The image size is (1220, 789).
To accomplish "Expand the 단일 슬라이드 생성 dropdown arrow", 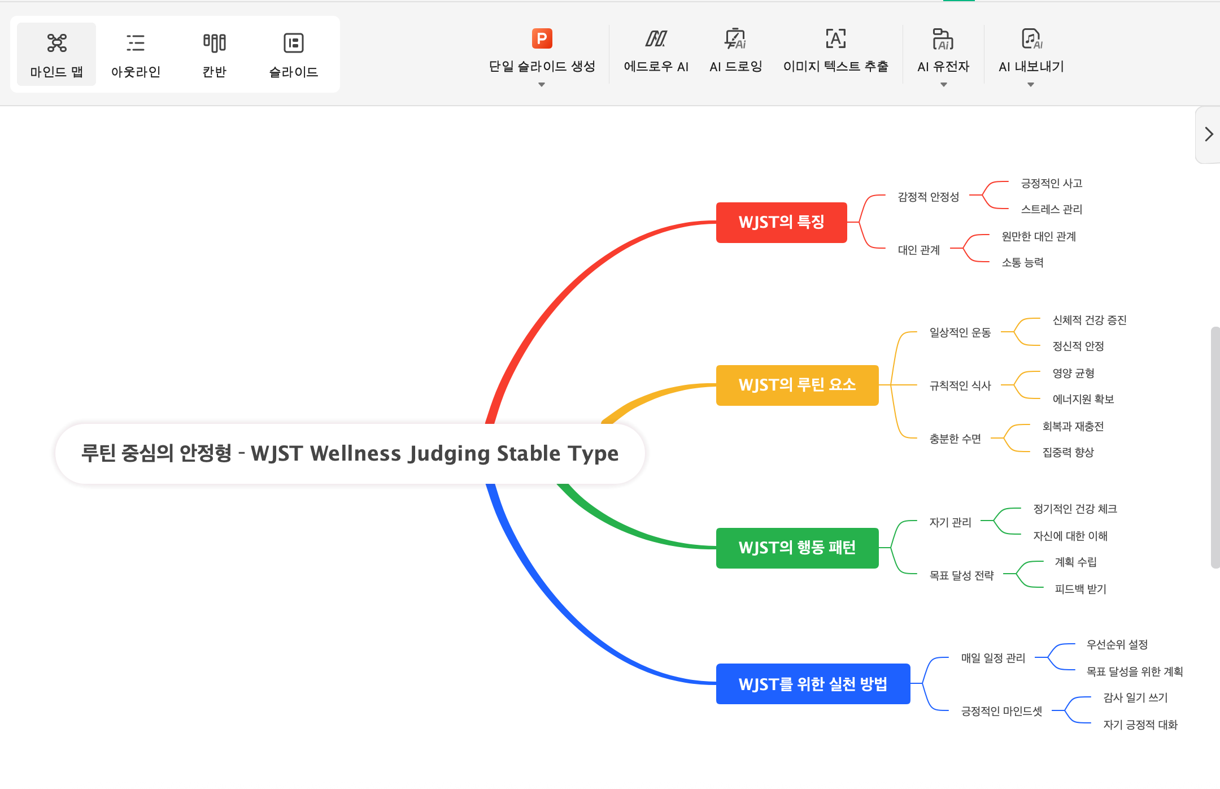I will tap(542, 85).
